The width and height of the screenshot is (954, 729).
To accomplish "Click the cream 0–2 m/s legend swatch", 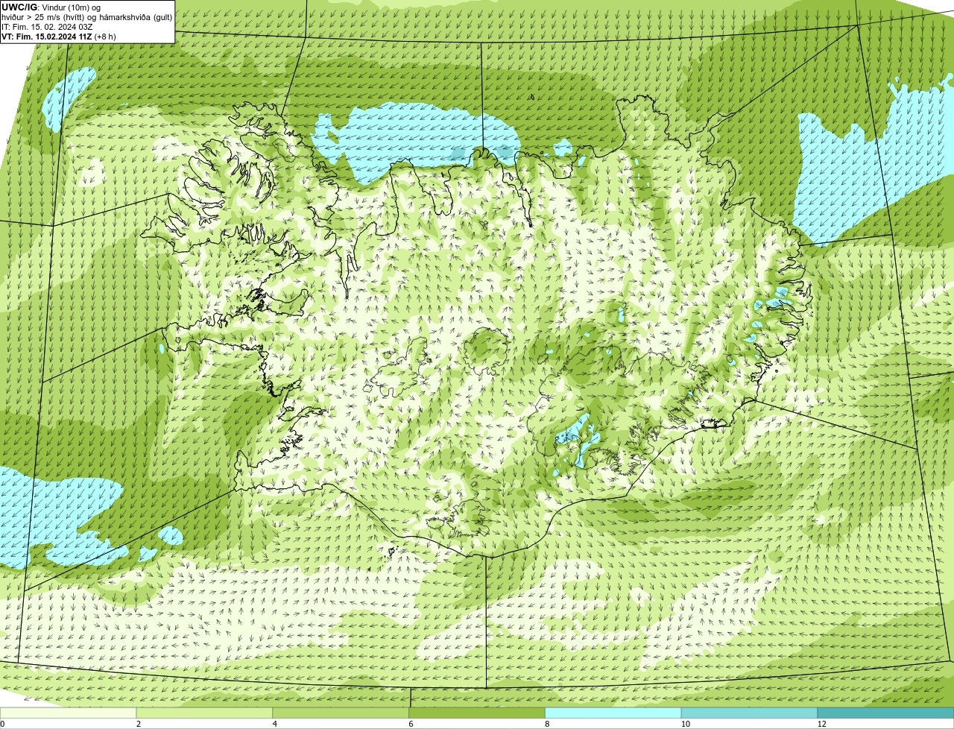I will [69, 713].
